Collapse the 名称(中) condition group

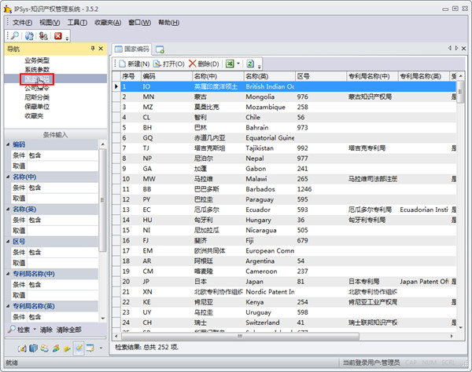[x=8, y=177]
